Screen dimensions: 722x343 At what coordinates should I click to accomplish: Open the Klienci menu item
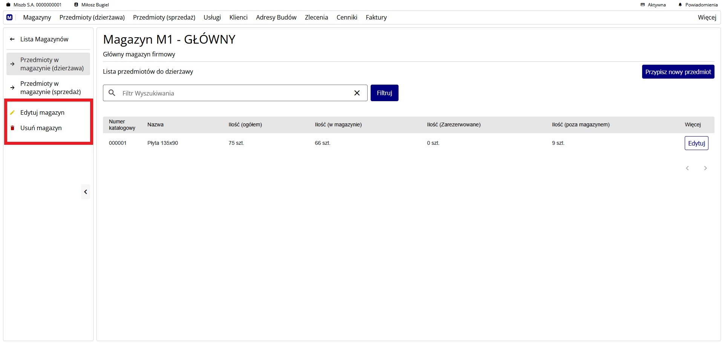point(238,17)
